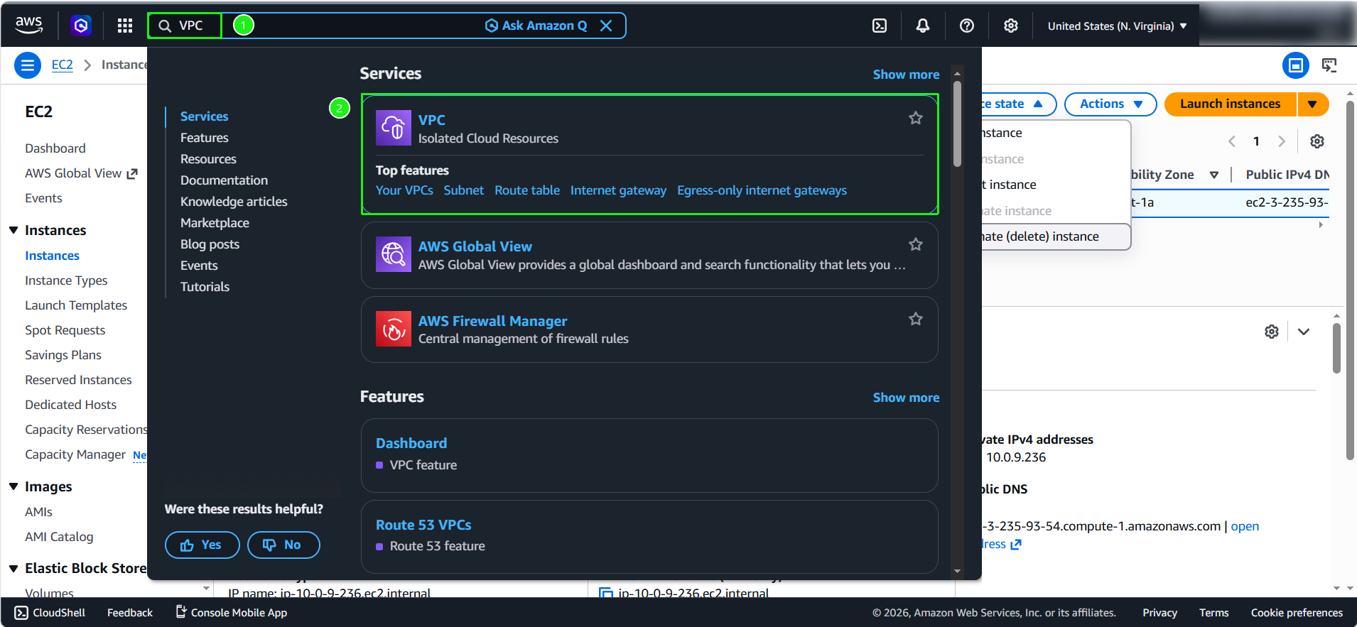Show more Features results

point(906,398)
